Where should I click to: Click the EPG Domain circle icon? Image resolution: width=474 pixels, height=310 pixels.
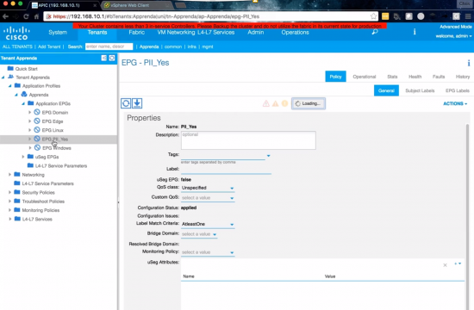37,112
